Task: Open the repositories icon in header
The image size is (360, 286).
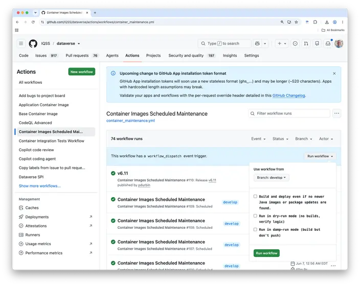Action: [317, 43]
